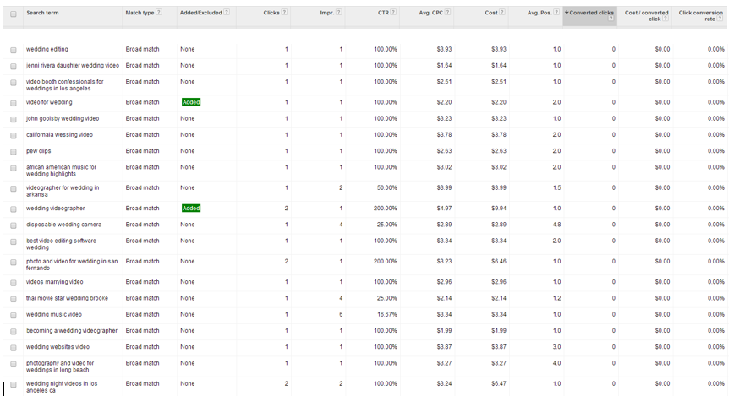734x396 pixels.
Task: Click the green Added badge for 'video for wedding'
Action: click(191, 102)
